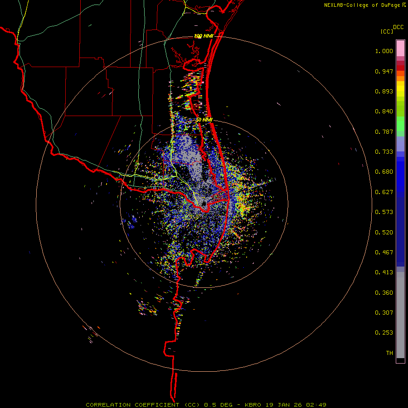Click the [CC] units label

click(x=387, y=31)
